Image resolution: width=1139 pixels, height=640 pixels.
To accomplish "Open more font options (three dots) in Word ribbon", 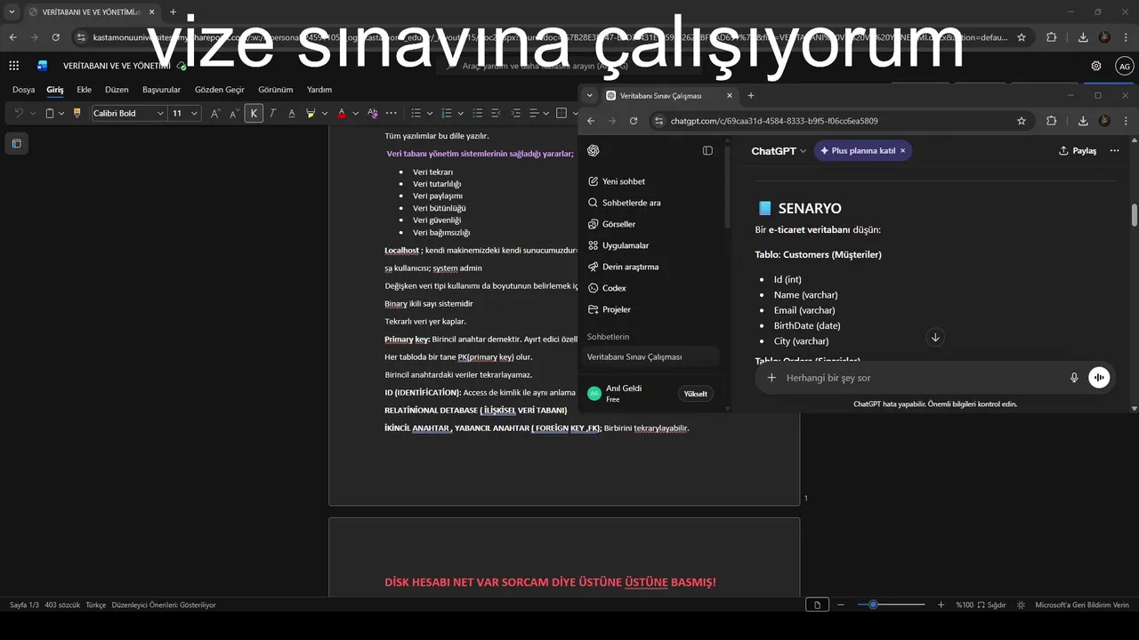I will [392, 113].
